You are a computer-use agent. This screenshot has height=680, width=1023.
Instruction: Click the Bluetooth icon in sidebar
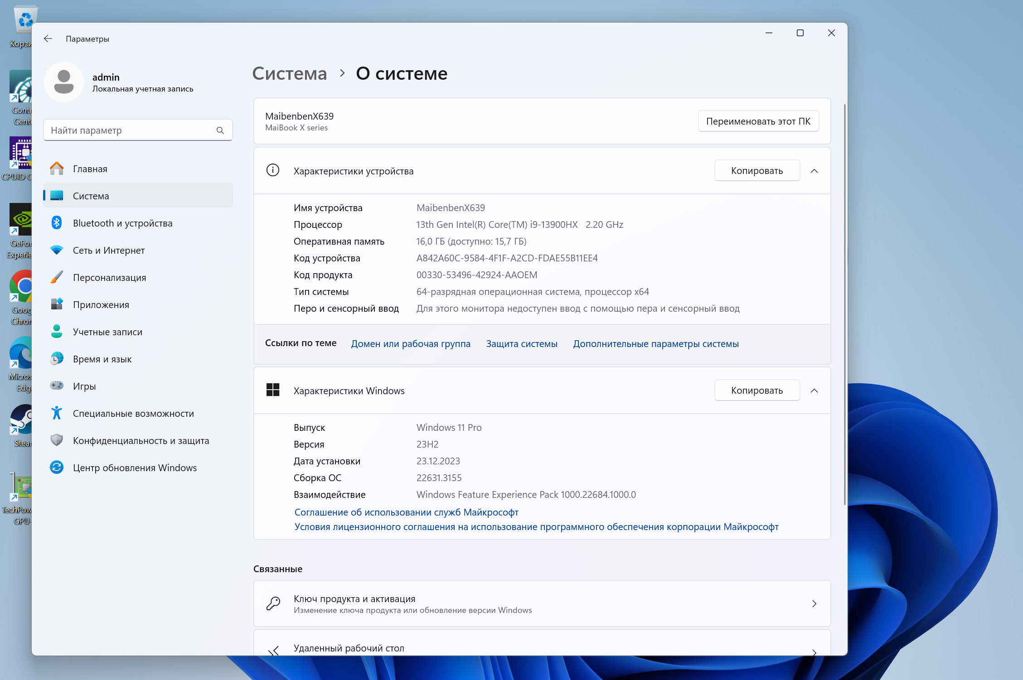pos(57,223)
